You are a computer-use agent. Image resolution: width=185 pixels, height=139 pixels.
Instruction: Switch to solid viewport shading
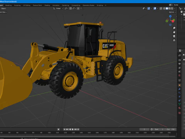(x=167, y=8)
